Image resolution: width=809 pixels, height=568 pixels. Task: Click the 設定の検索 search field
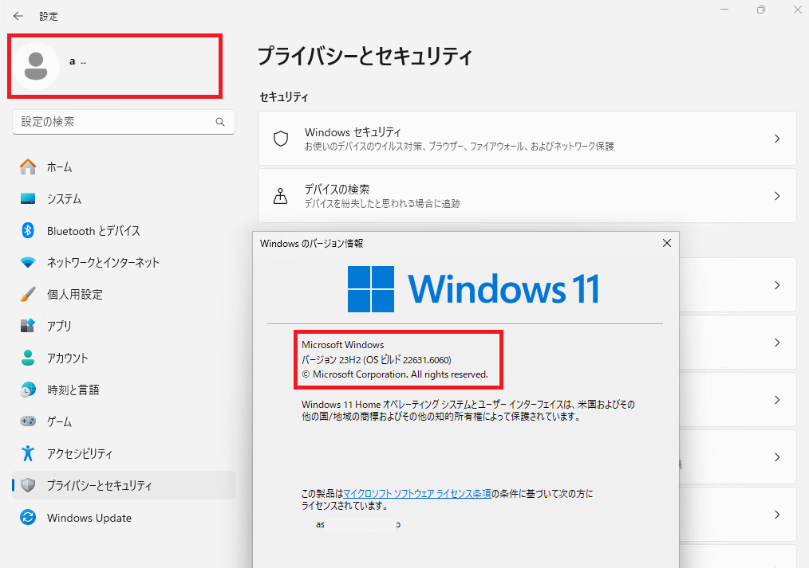tap(116, 122)
